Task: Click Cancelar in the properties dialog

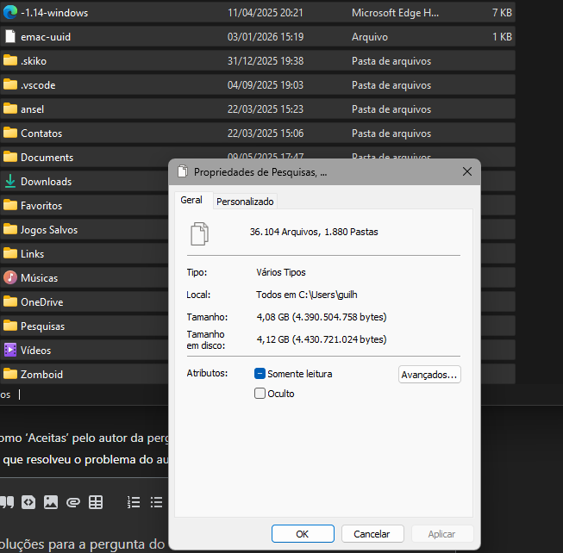Action: pyautogui.click(x=372, y=534)
